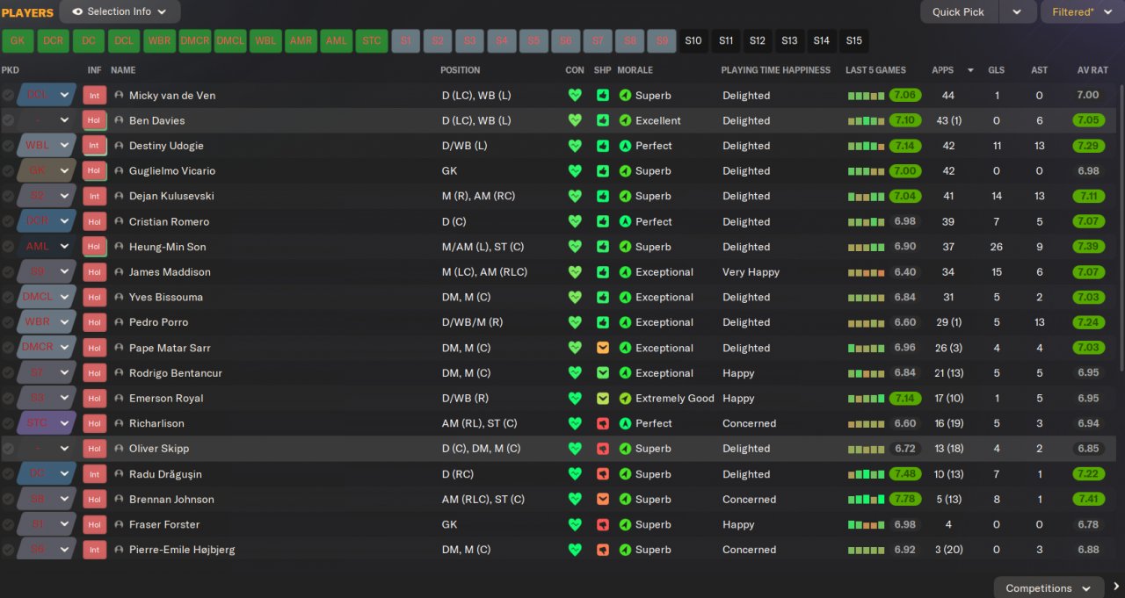Click the person icon beside Fraser Forster
The height and width of the screenshot is (598, 1125).
[x=119, y=524]
